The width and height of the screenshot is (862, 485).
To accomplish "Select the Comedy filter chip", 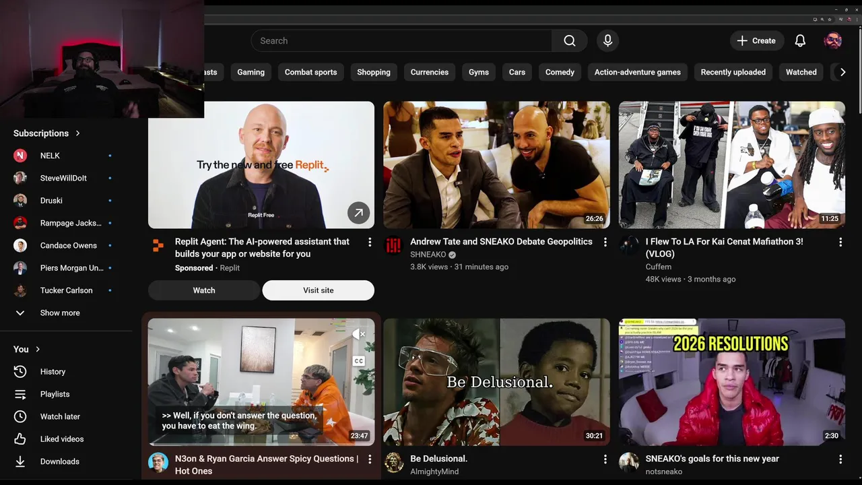I will (560, 72).
